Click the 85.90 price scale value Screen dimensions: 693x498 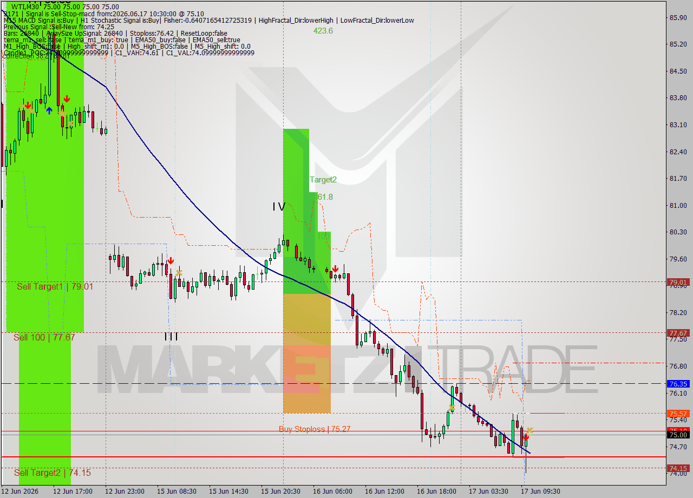(x=678, y=17)
